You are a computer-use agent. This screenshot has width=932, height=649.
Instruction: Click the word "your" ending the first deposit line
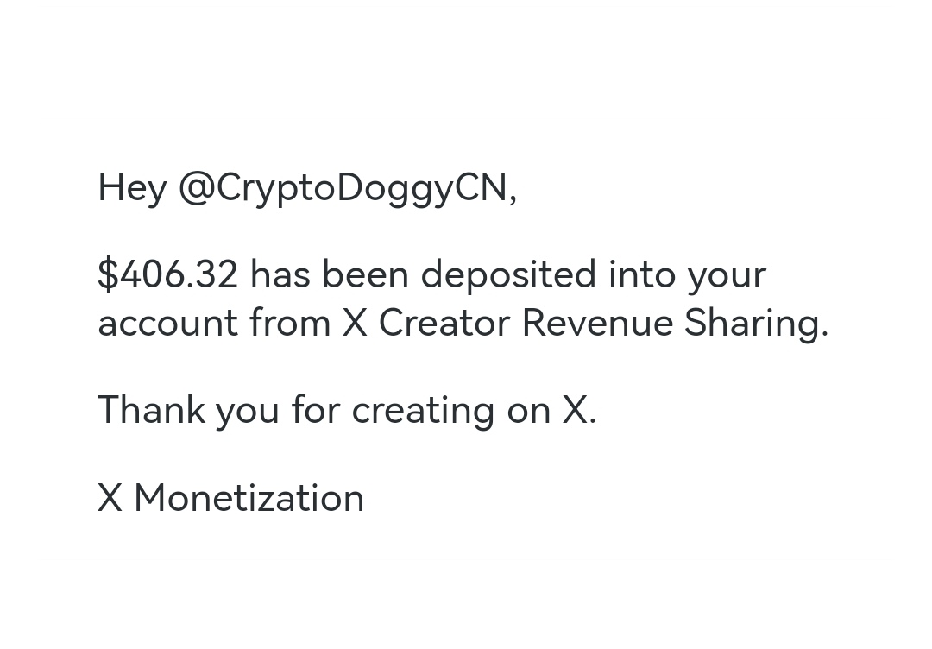(x=727, y=275)
